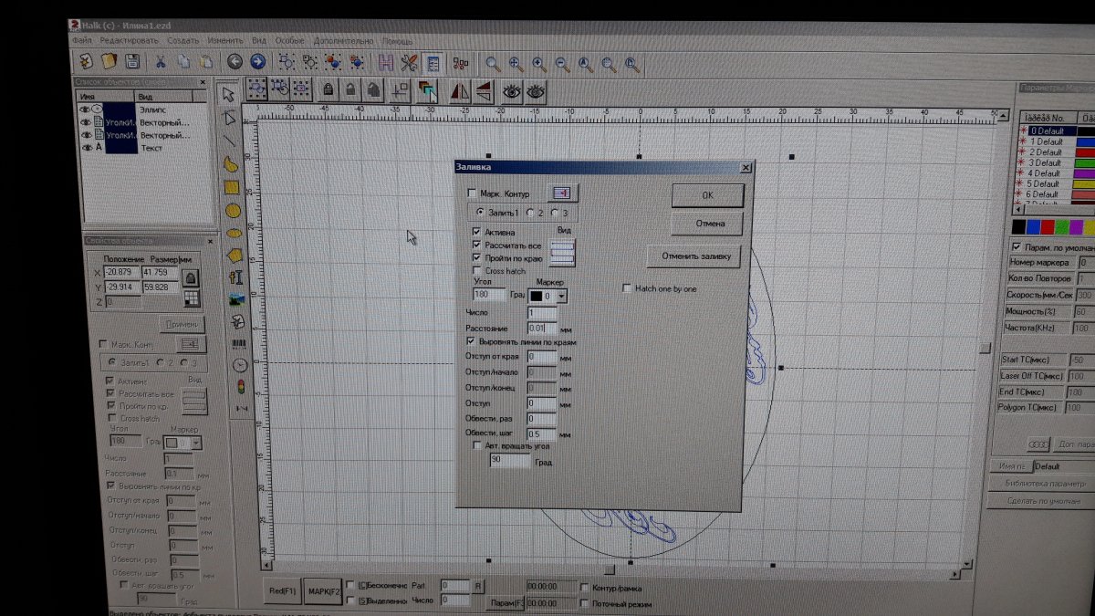Select the circle drawing tool
Viewport: 1095px width, 616px height.
click(232, 211)
